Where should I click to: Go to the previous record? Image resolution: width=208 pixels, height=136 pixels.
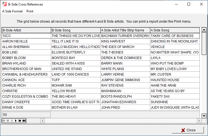[12, 121]
